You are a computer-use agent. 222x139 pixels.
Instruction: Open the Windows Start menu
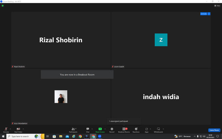[x=3, y=136]
